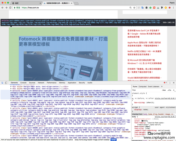Open the Console panel tab
This screenshot has height=141, width=176.
[x=23, y=83]
